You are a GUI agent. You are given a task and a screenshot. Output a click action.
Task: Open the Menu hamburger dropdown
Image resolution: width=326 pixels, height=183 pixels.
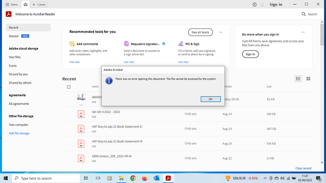coord(12,4)
